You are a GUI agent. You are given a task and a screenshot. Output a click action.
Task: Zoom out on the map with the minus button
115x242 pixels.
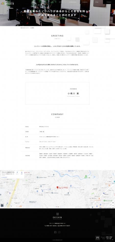[113, 205]
